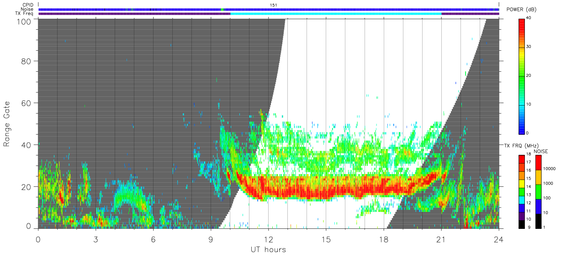Viewport: 561px width, 259px height.
Task: Click the POWER (dB) color bar
Action: click(522, 75)
